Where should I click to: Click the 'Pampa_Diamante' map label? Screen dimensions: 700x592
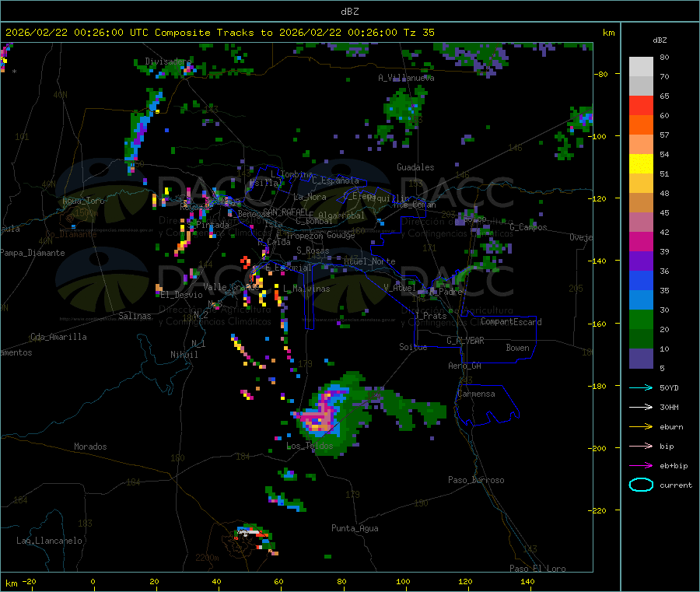click(x=33, y=253)
